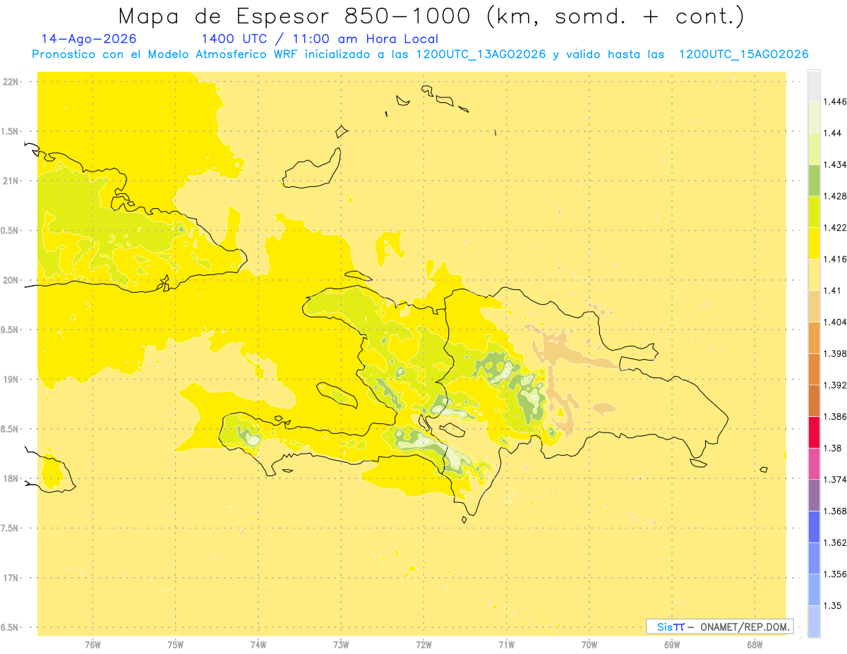Screen dimensions: 847x654
Task: Click the 19N latitude label
Action: click(11, 379)
